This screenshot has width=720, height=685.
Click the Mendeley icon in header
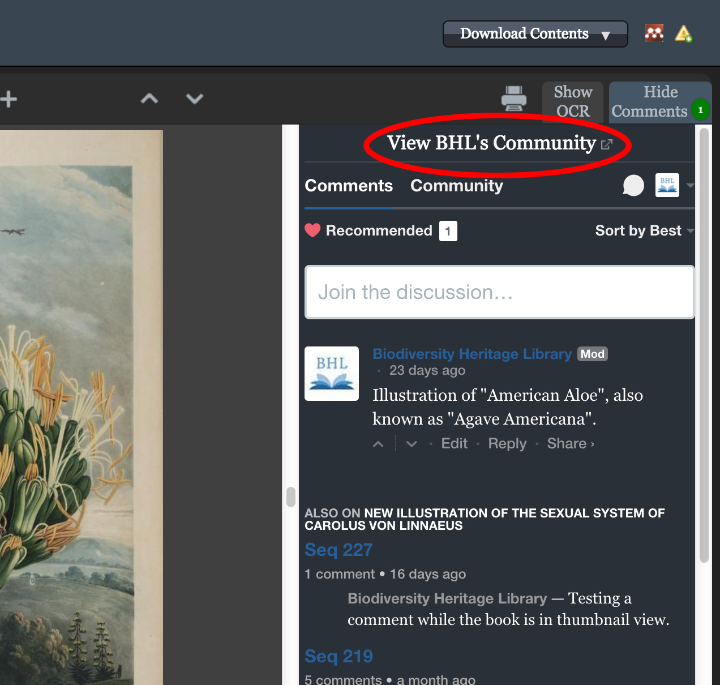654,33
